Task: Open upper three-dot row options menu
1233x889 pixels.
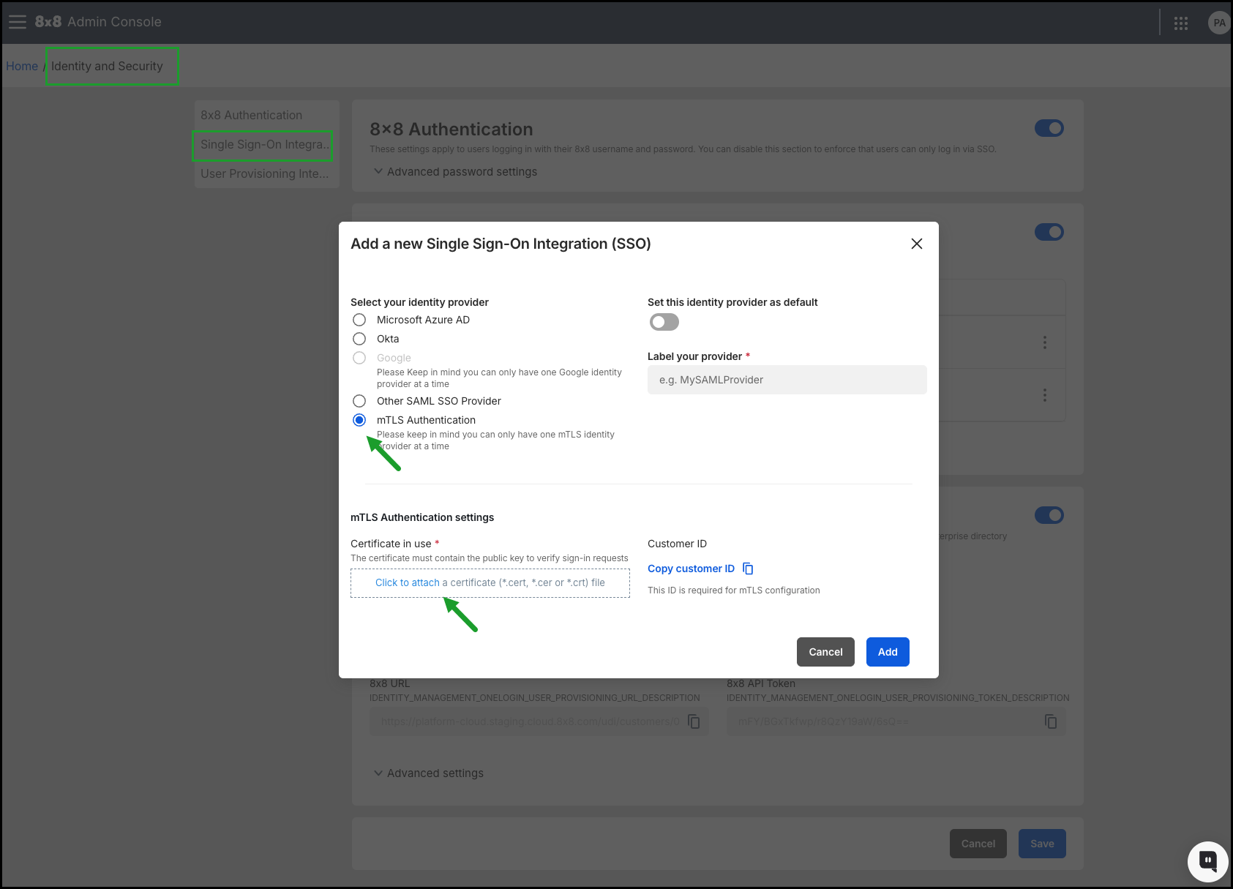Action: [x=1044, y=342]
